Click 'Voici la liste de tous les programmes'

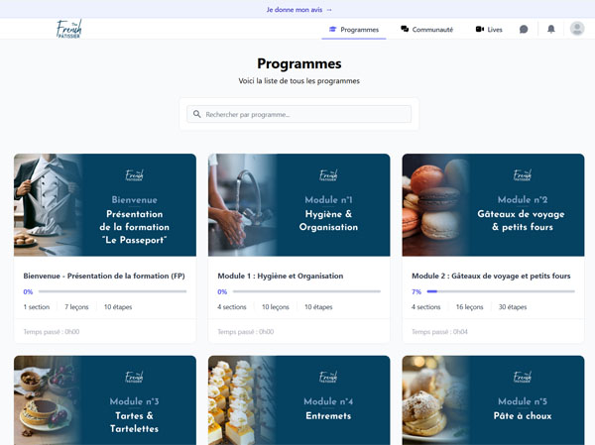299,81
